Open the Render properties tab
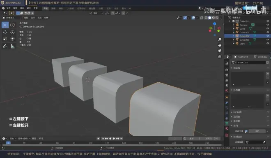The height and width of the screenshot is (158, 271). tap(227, 70)
